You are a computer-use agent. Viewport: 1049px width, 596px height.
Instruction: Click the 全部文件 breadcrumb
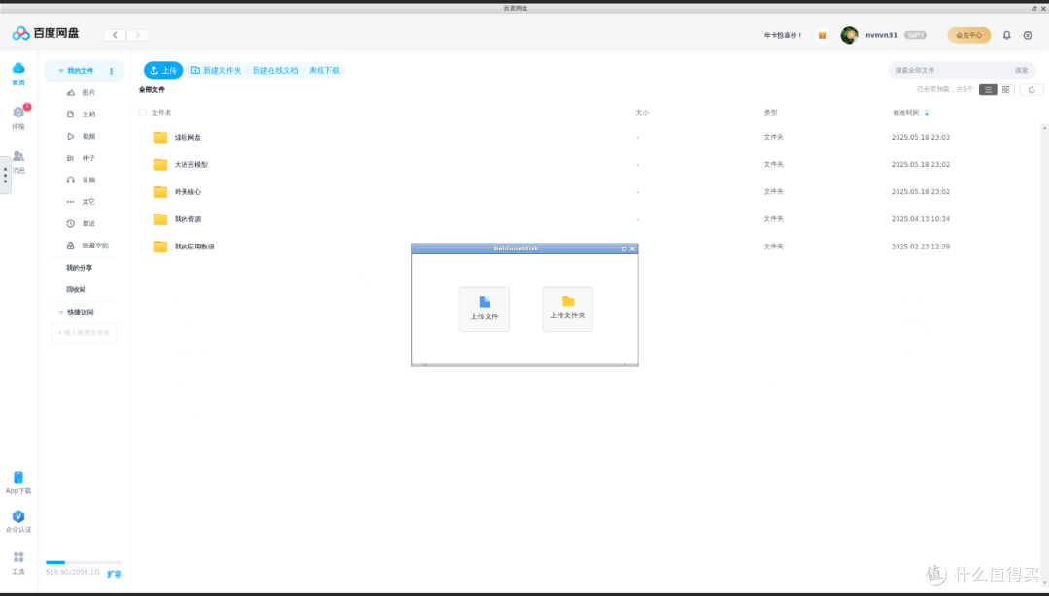[152, 89]
